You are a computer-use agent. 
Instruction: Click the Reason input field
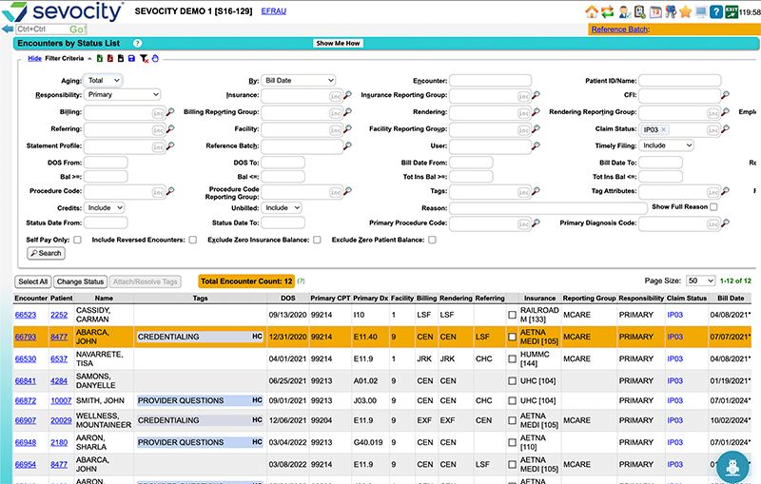(549, 208)
